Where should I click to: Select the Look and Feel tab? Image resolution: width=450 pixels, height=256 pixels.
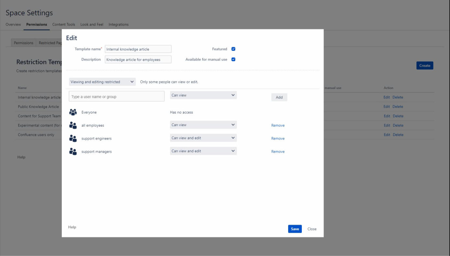coord(92,24)
